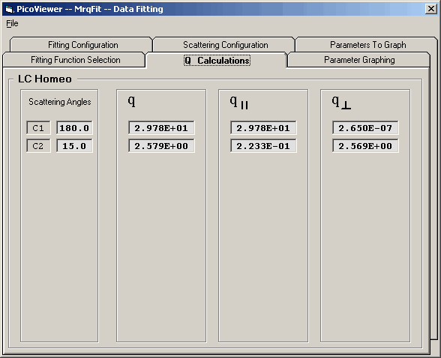Click the q perpendicular column header
This screenshot has width=441, height=358.
(341, 102)
